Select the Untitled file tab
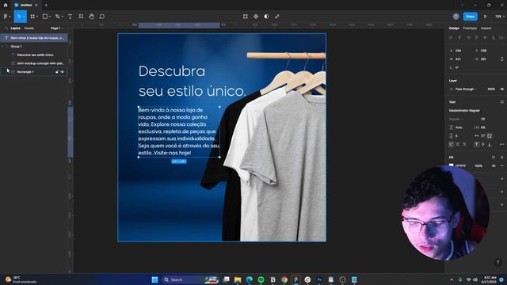The image size is (507, 285). [x=25, y=6]
